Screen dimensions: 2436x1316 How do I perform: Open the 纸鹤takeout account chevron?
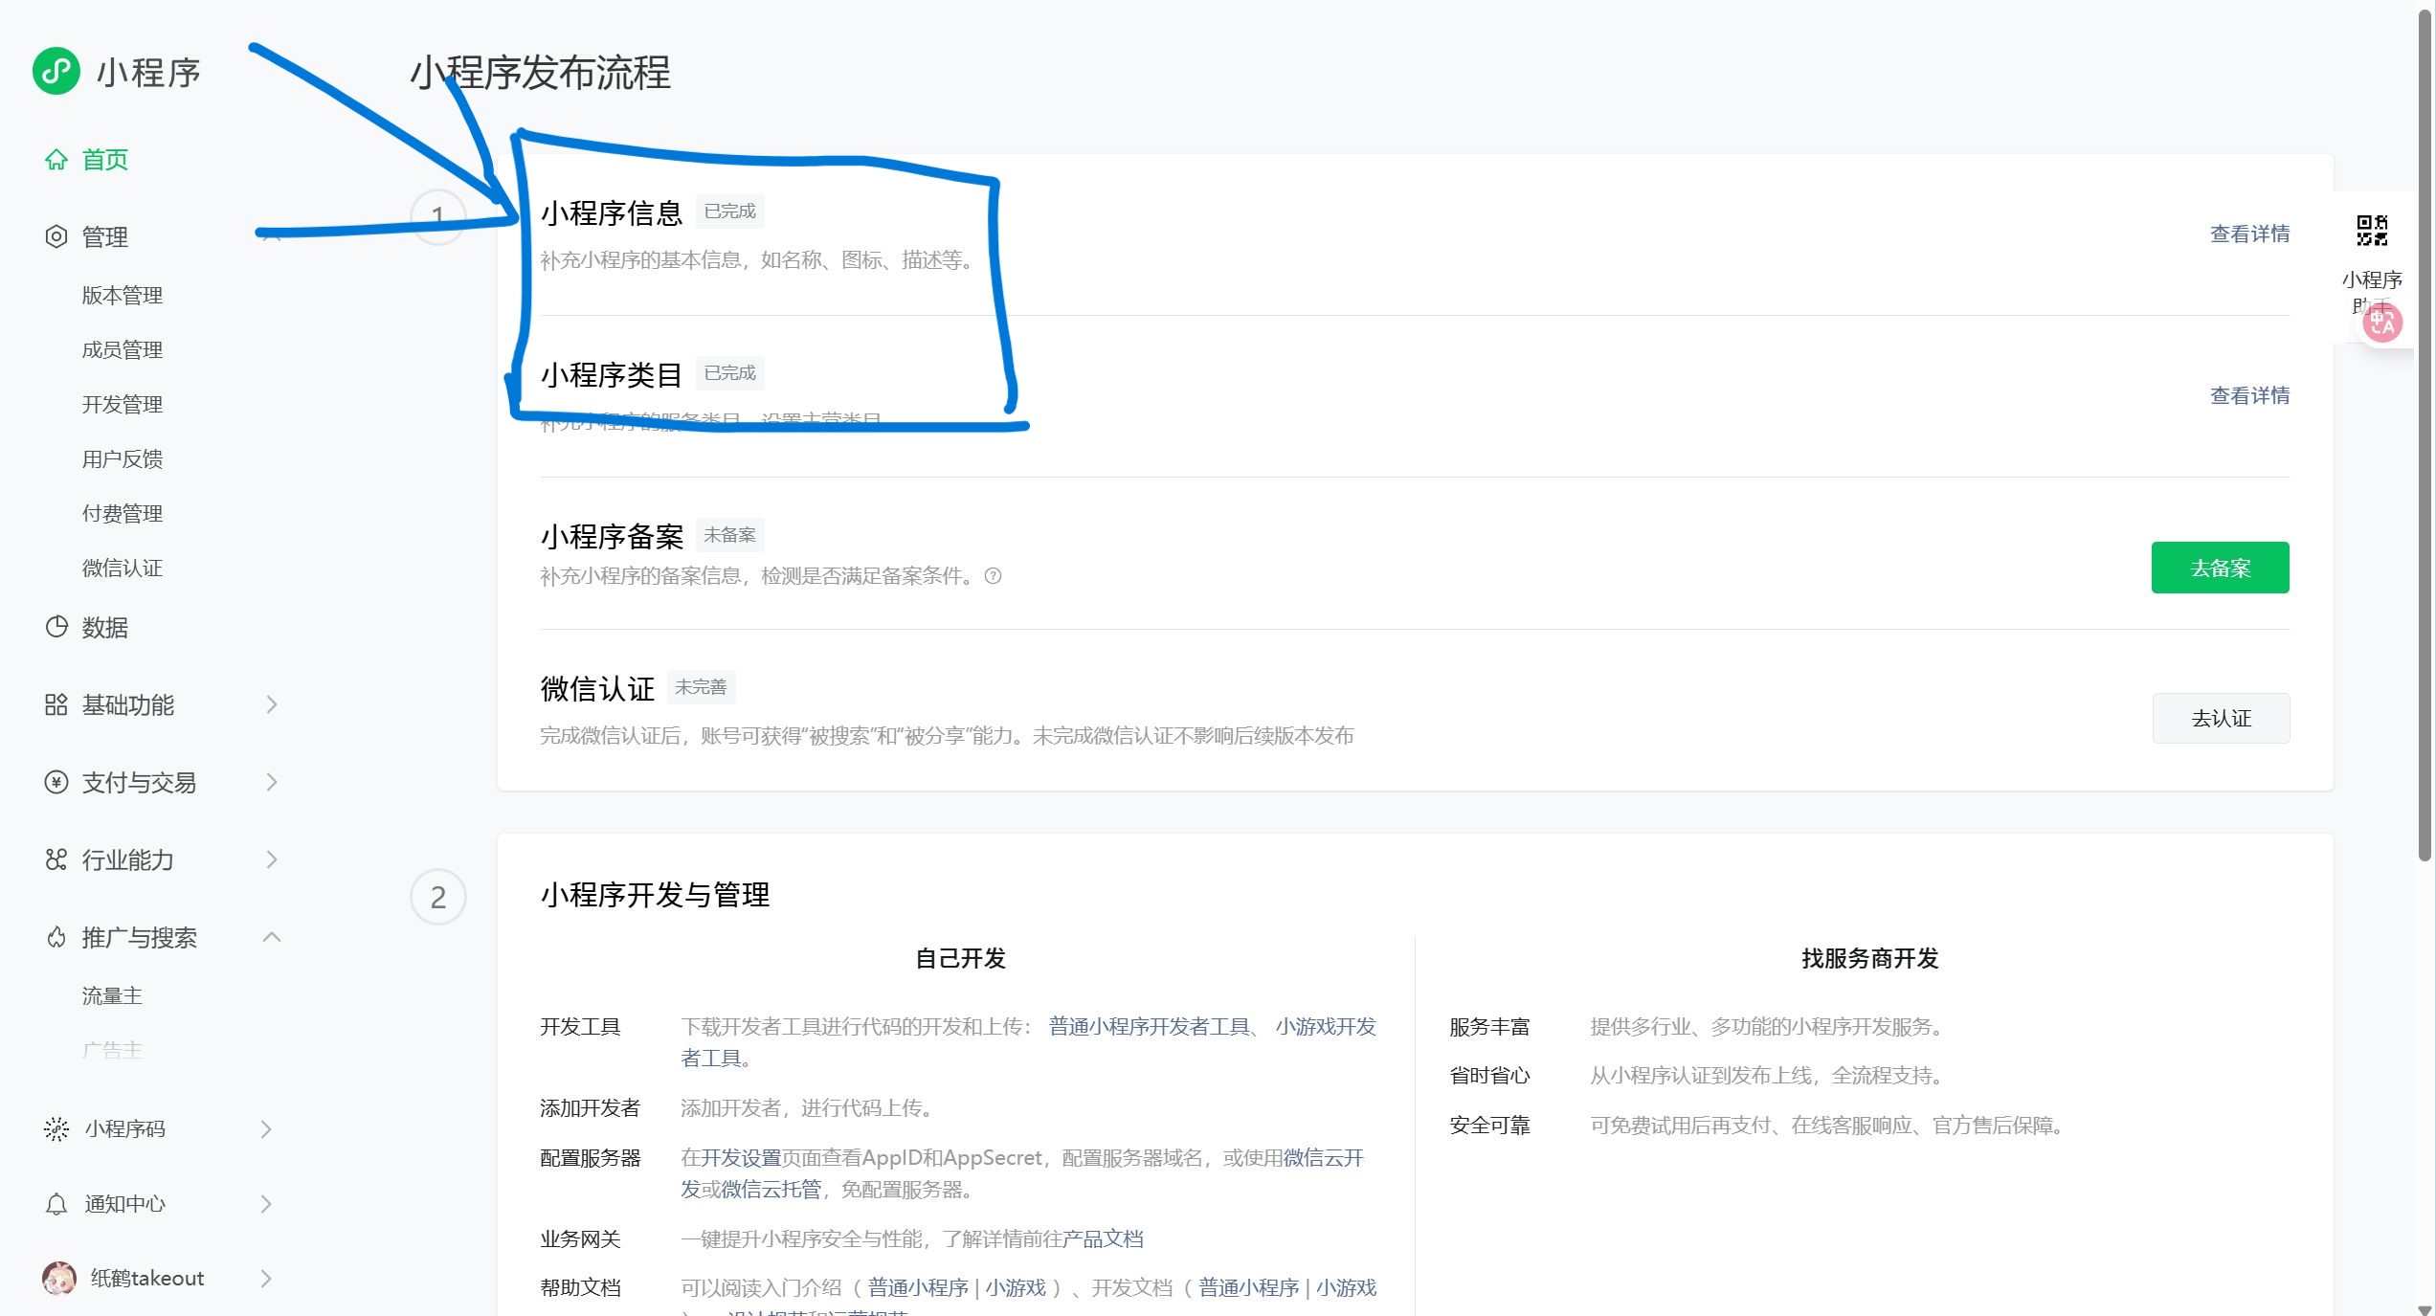[x=267, y=1279]
